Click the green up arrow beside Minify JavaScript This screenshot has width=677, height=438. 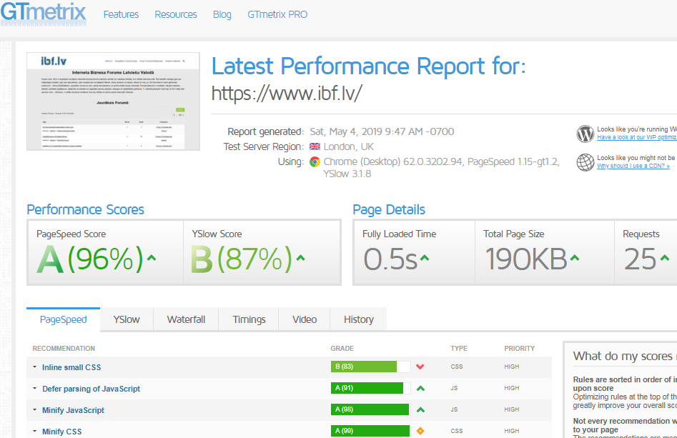420,410
